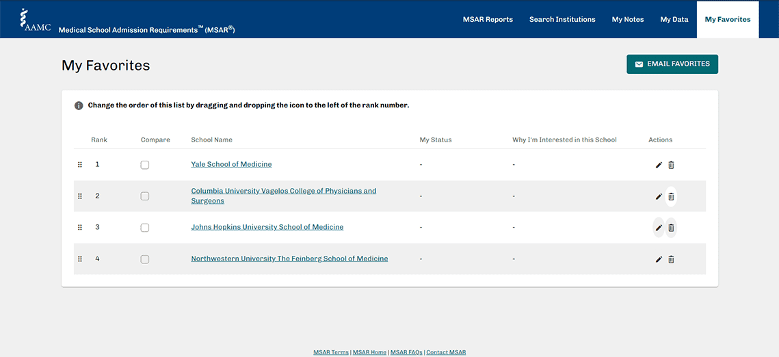Click the Why I'm Interested column header
Screen dimensions: 779x357
[x=564, y=140]
